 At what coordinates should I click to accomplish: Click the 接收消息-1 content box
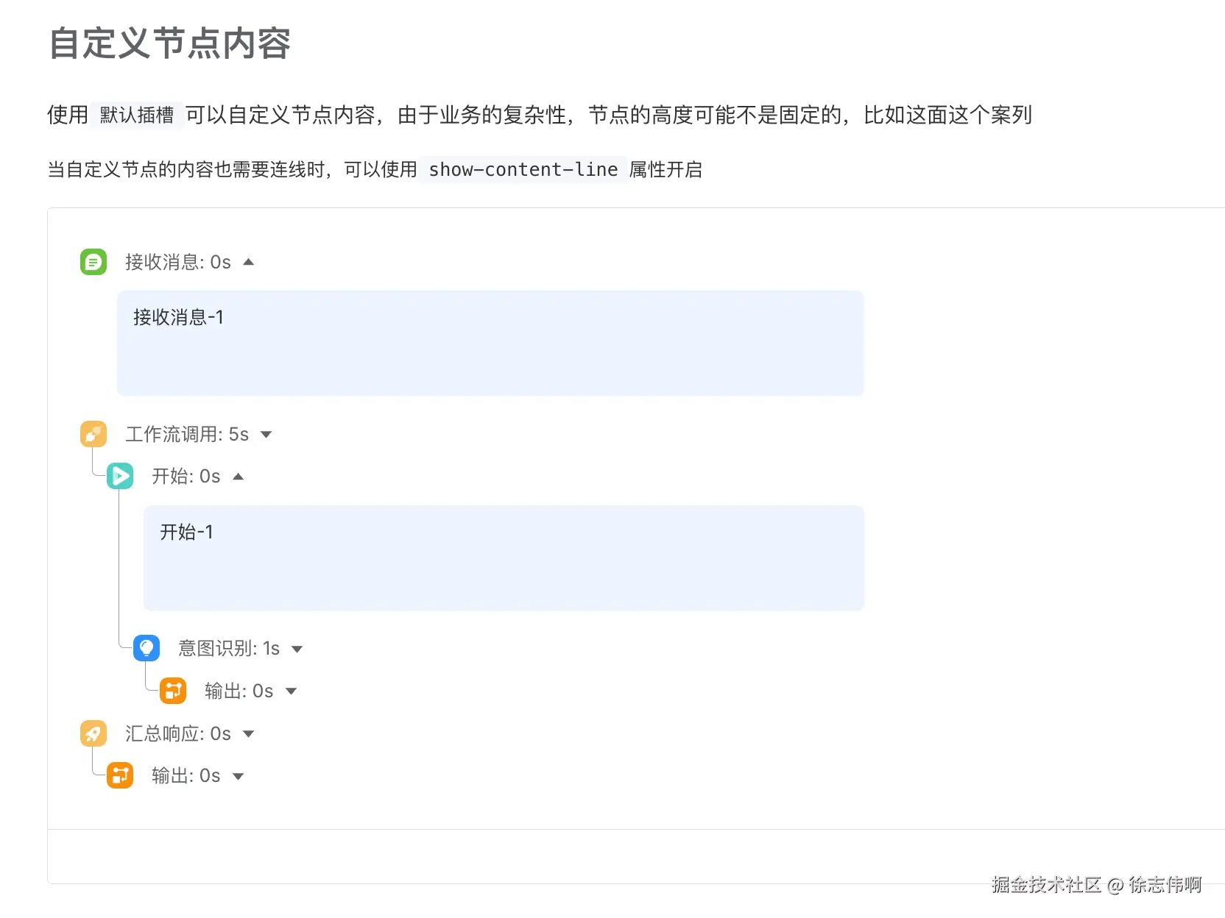(x=490, y=343)
